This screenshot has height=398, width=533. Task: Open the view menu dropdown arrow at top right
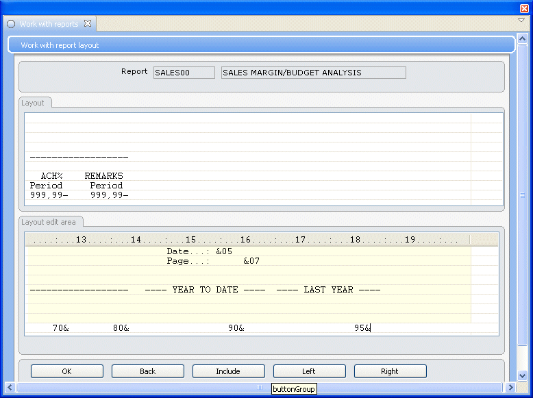click(521, 21)
